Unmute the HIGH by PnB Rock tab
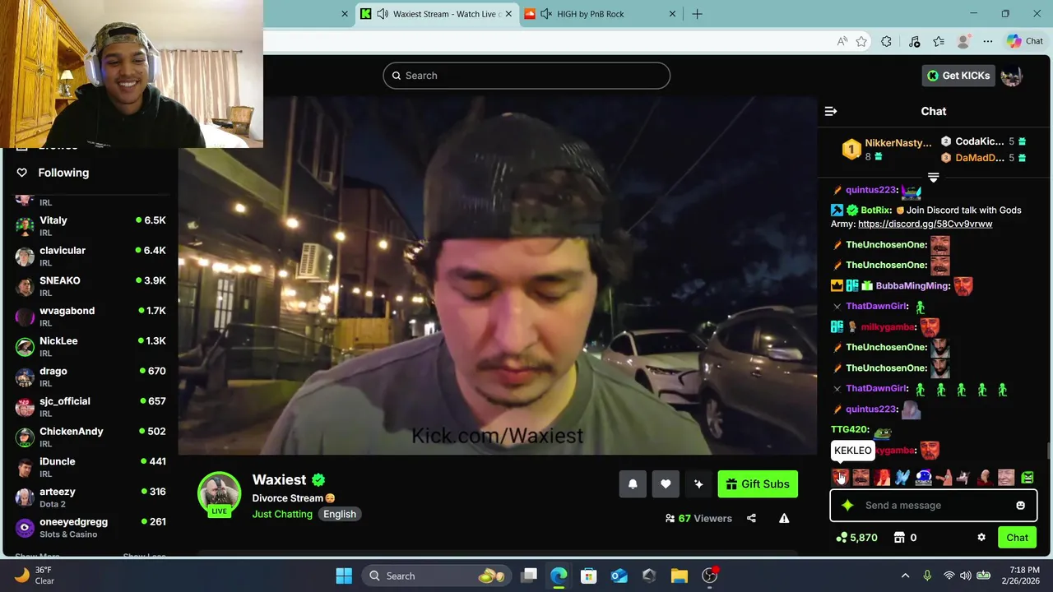 (x=546, y=14)
